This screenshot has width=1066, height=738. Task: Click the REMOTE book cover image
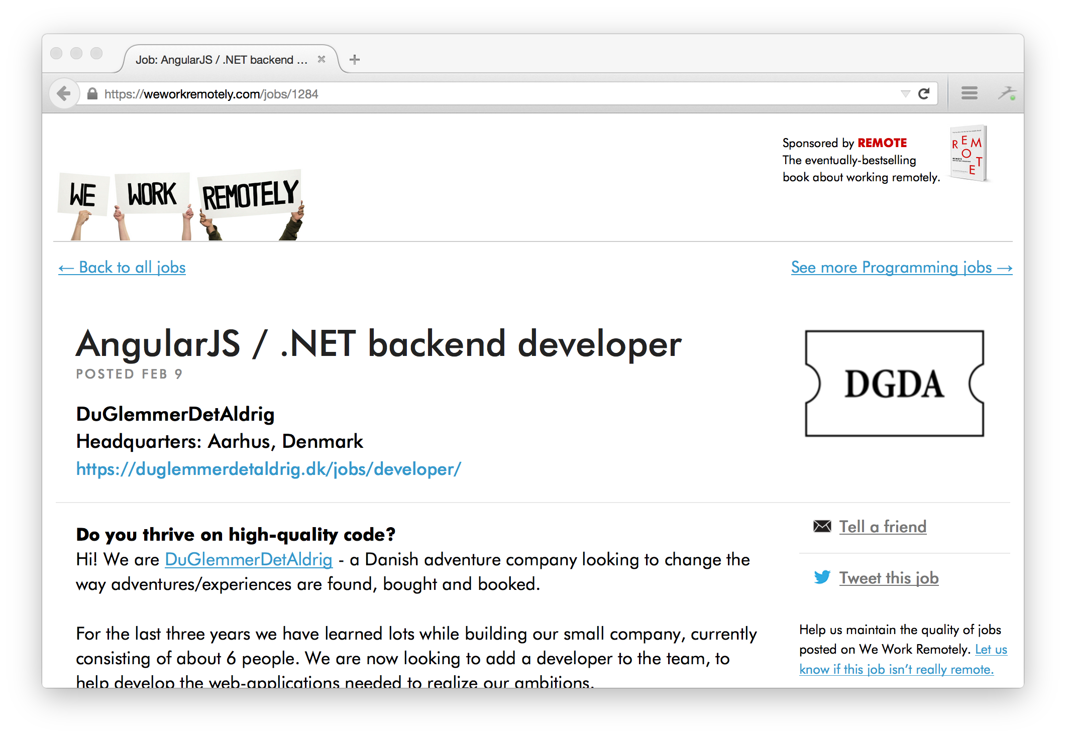[x=969, y=154]
